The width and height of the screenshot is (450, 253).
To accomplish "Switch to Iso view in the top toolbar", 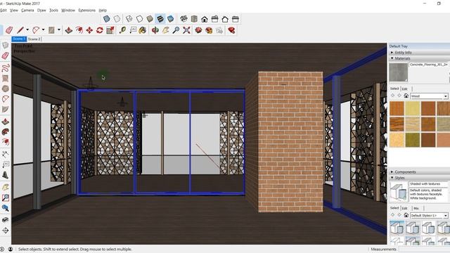I will tap(184, 19).
